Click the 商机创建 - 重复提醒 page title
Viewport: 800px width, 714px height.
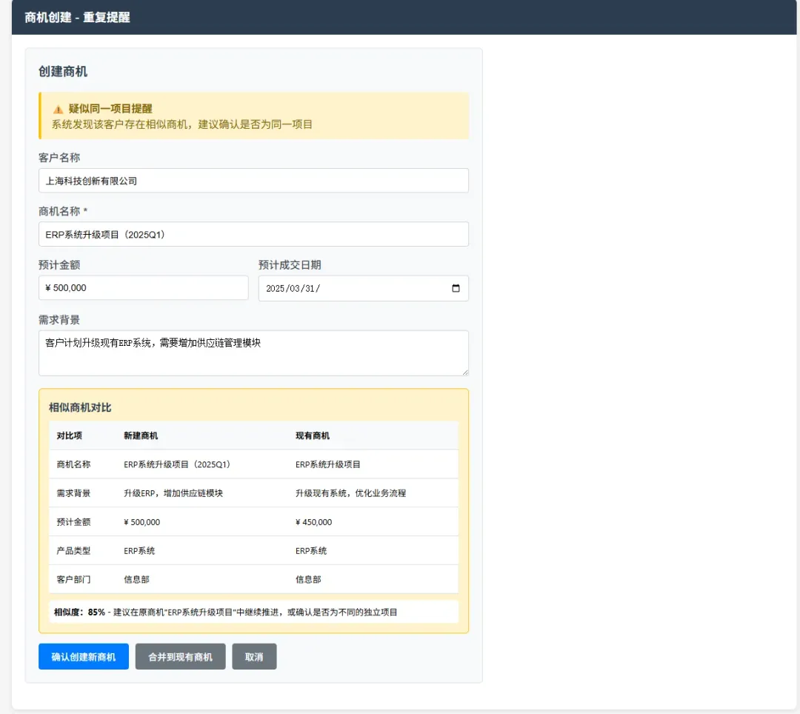(78, 17)
